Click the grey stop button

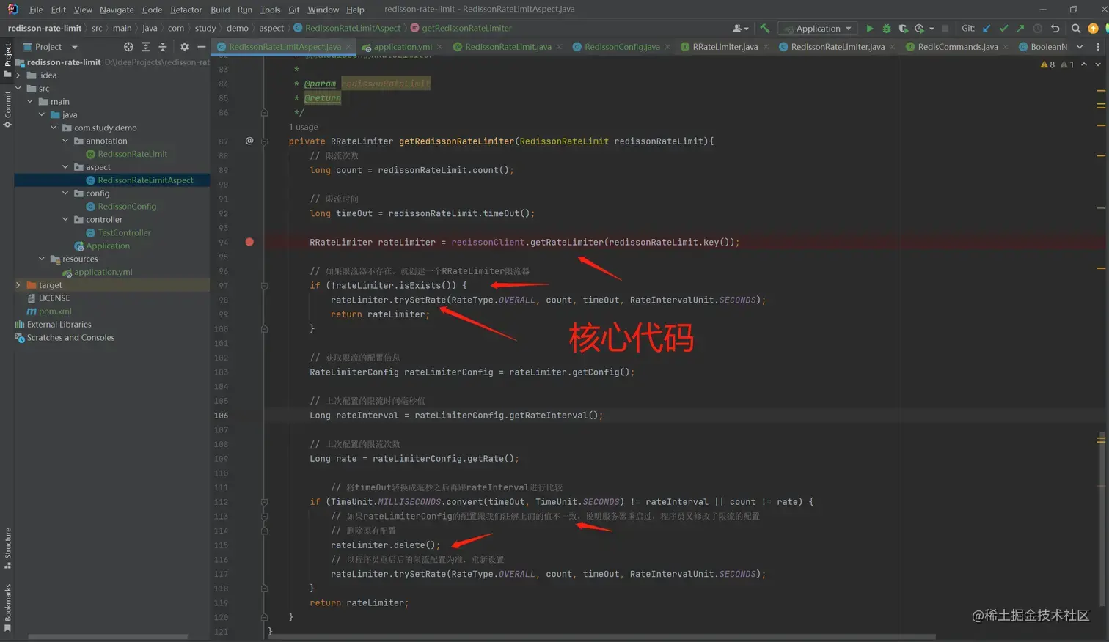[945, 29]
